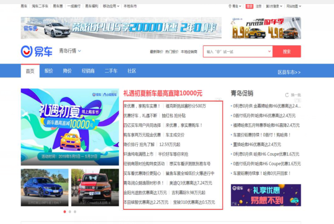Open the 社区 nav tab
The width and height of the screenshot is (334, 224).
[132, 71]
